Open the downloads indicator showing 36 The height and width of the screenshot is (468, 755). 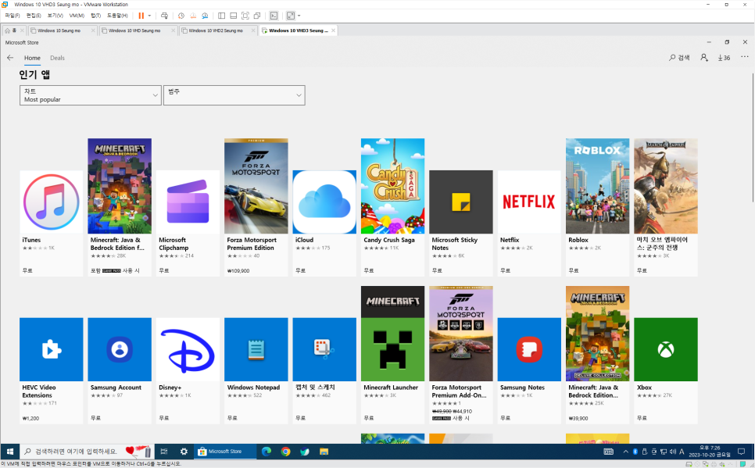click(x=724, y=57)
